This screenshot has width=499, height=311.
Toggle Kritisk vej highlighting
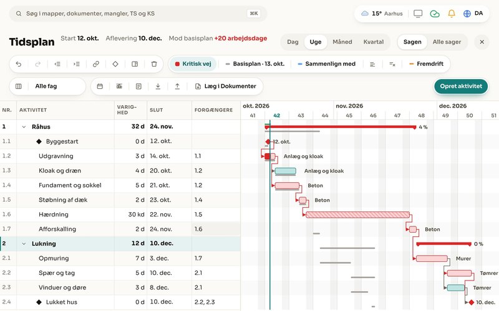coord(193,64)
